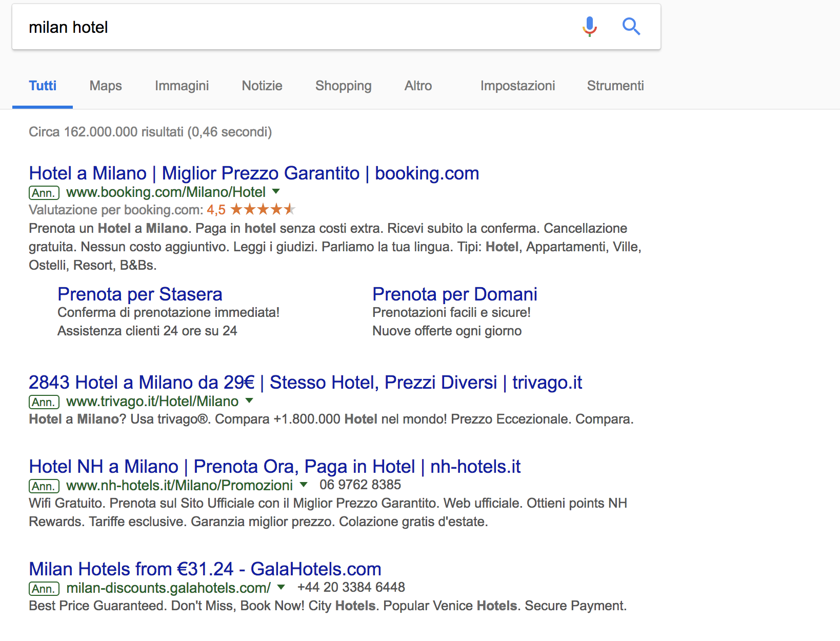840x641 pixels.
Task: Click 'Prenotazioni facili e sicure!' text
Action: point(451,312)
